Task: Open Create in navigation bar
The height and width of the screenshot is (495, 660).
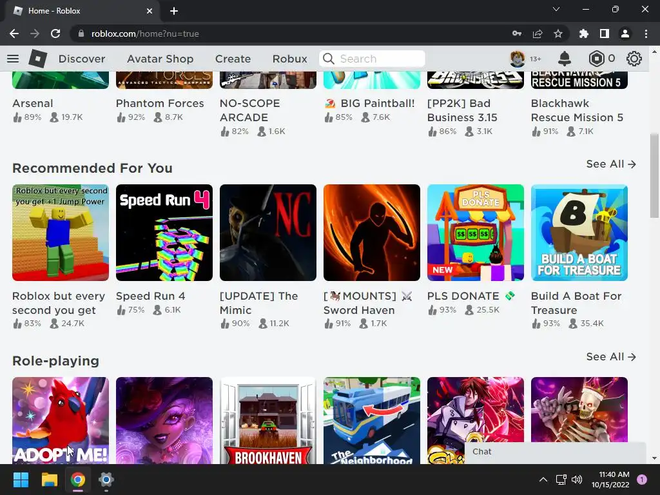Action: pos(233,59)
